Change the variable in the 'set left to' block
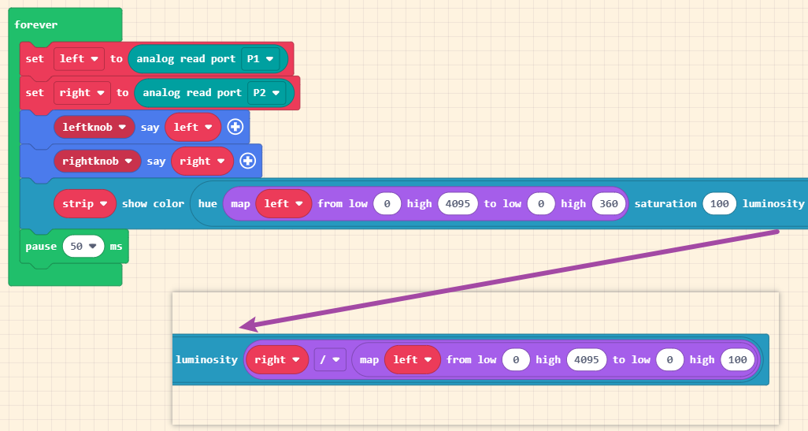 click(x=79, y=58)
